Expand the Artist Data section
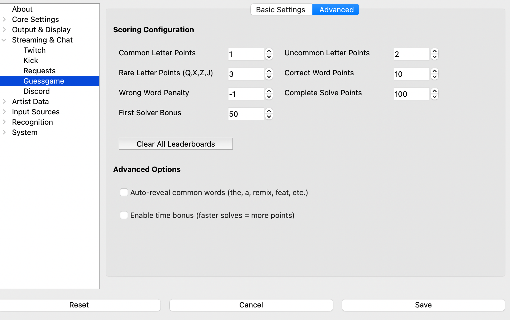Viewport: 510px width, 320px height. point(4,102)
